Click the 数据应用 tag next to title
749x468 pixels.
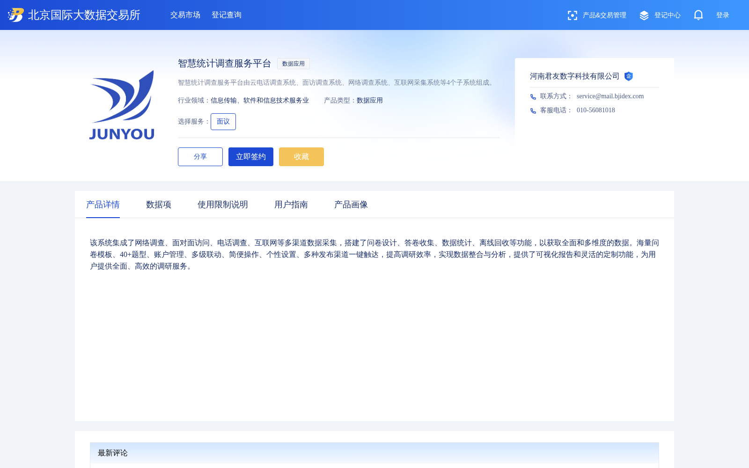294,64
